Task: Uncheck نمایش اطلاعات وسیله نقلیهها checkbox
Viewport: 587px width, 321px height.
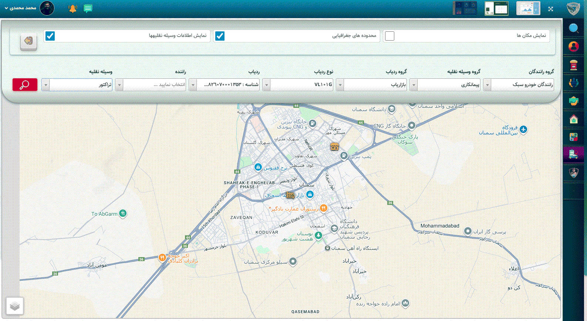Action: tap(50, 36)
